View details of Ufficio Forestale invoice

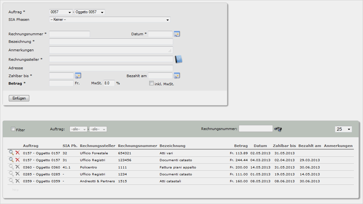(11, 153)
